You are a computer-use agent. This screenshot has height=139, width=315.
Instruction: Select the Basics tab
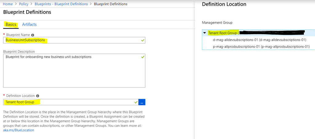pos(11,24)
